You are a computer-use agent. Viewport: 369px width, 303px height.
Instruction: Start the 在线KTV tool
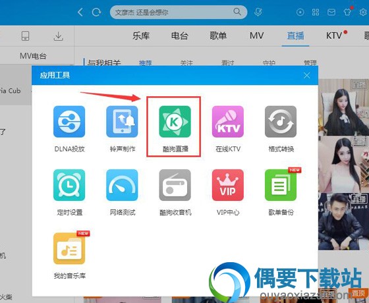point(228,122)
